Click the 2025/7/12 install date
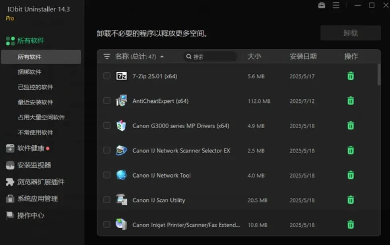390x245 pixels. pos(302,101)
